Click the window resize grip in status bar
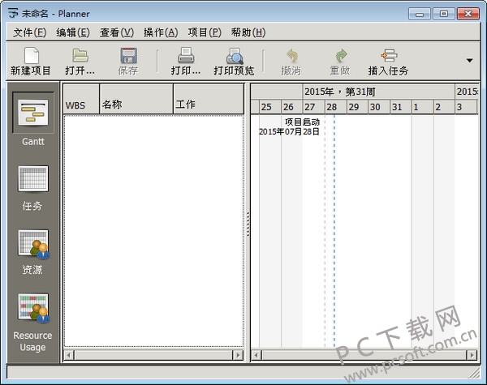The width and height of the screenshot is (487, 385). pos(474,373)
